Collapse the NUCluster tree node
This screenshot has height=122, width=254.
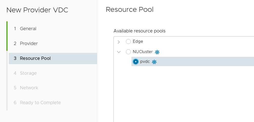(x=119, y=52)
